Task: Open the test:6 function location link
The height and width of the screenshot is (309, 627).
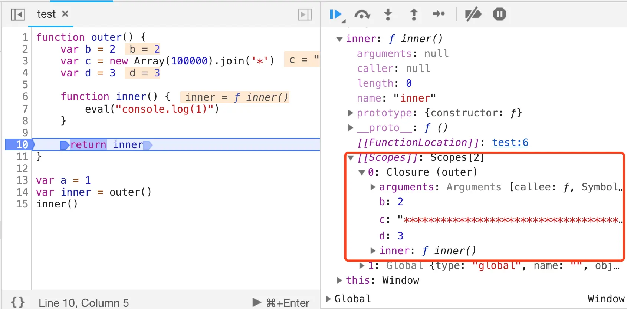Action: pos(510,143)
